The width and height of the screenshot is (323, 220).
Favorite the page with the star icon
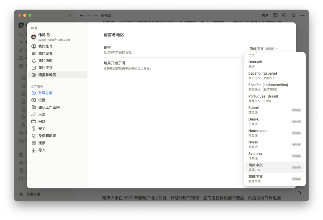[x=293, y=15]
